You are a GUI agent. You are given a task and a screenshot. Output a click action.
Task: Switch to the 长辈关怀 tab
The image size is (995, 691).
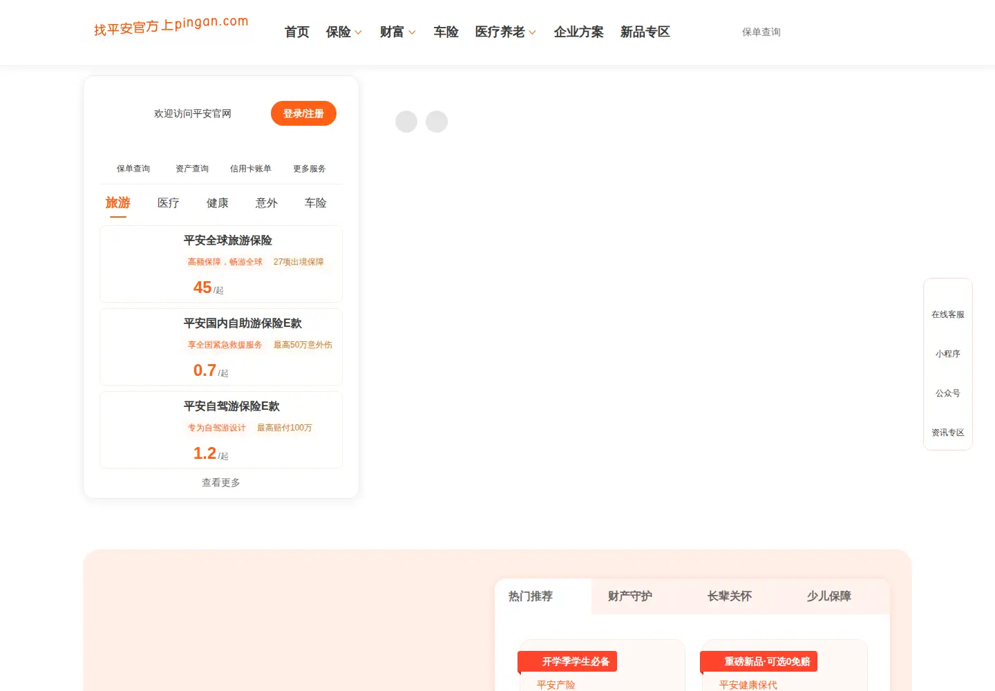click(x=730, y=596)
